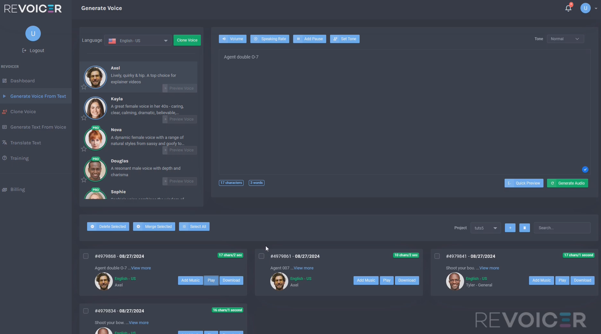Image resolution: width=601 pixels, height=334 pixels.
Task: Check the box for recording #4979868
Action: [86, 256]
